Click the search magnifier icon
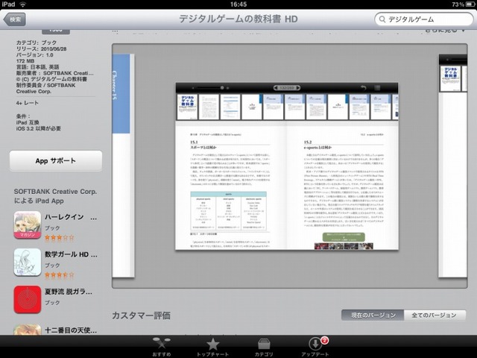The width and height of the screenshot is (477, 358). tap(382, 19)
